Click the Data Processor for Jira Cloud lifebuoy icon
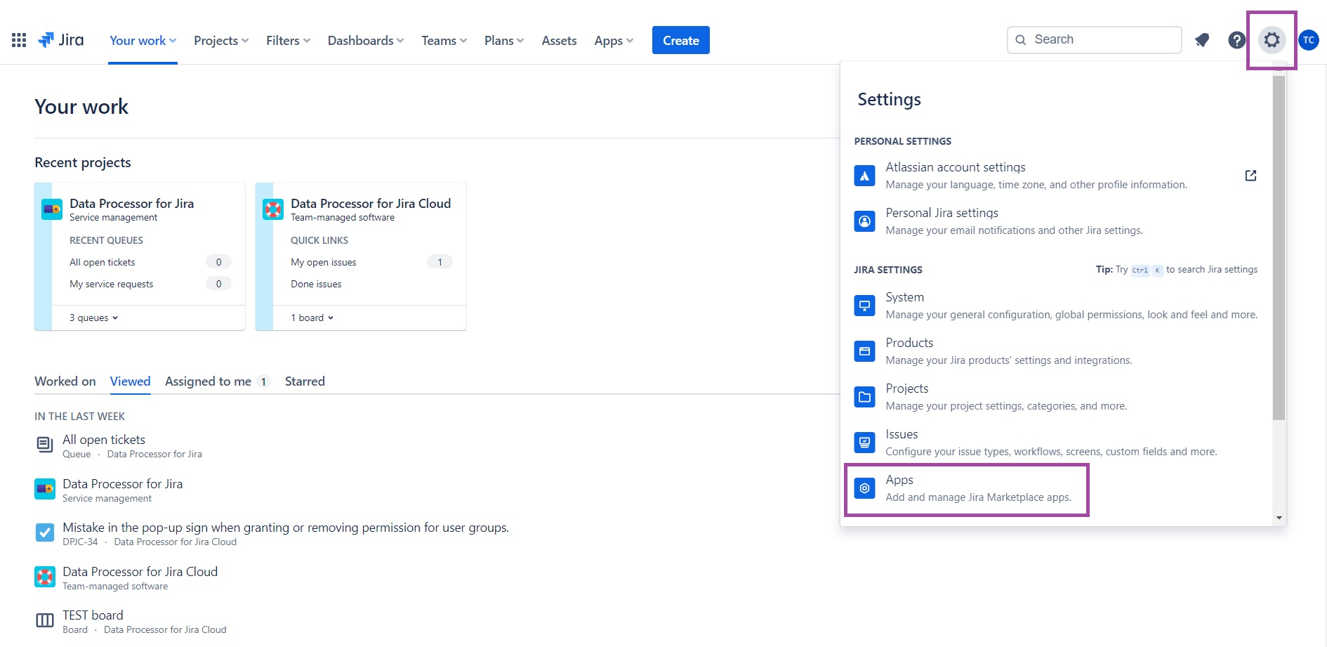The width and height of the screenshot is (1327, 647). click(x=272, y=209)
